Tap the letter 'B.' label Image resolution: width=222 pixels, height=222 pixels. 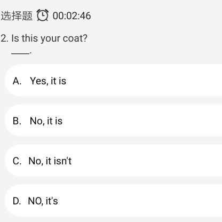[17, 121]
